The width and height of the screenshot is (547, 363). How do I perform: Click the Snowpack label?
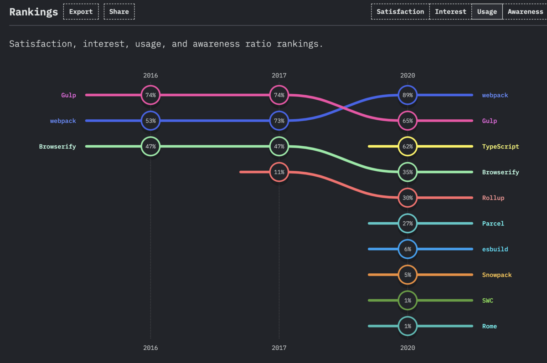[x=497, y=275]
